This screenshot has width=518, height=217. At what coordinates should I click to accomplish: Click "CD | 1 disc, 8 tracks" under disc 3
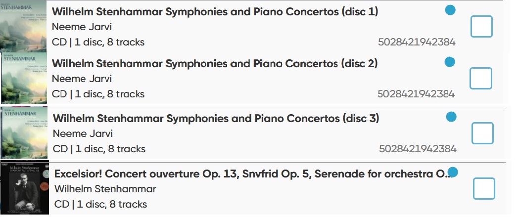pyautogui.click(x=99, y=149)
